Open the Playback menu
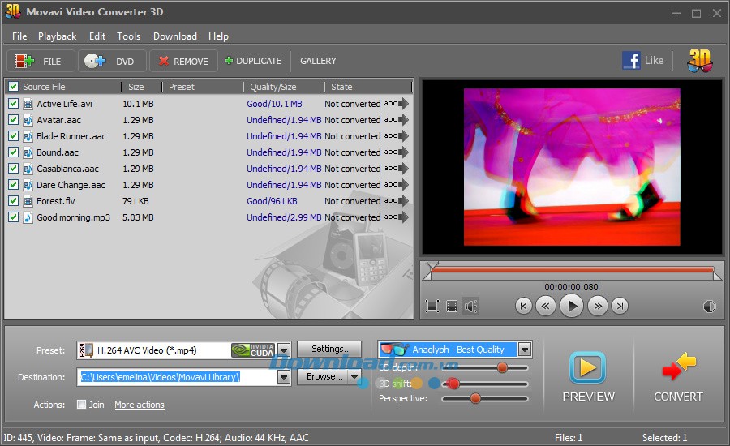Viewport: 730px width, 446px height. coord(58,36)
